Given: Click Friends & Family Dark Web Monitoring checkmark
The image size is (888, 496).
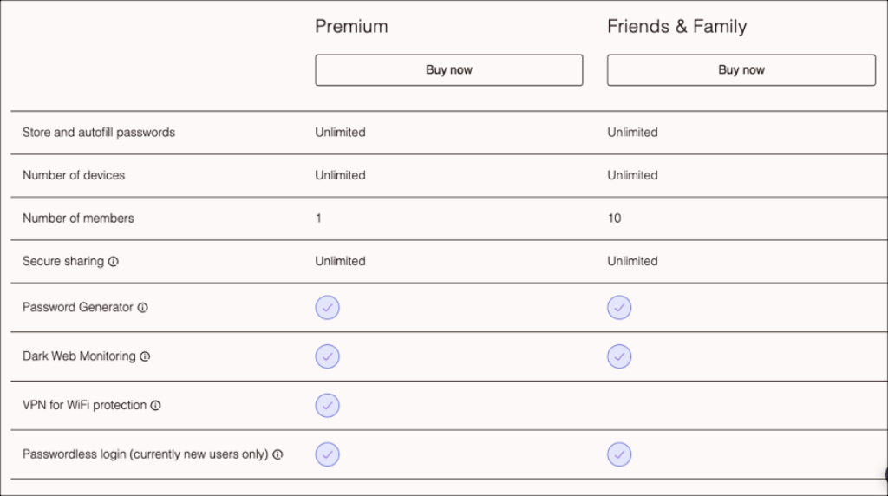Looking at the screenshot, I should (x=619, y=356).
